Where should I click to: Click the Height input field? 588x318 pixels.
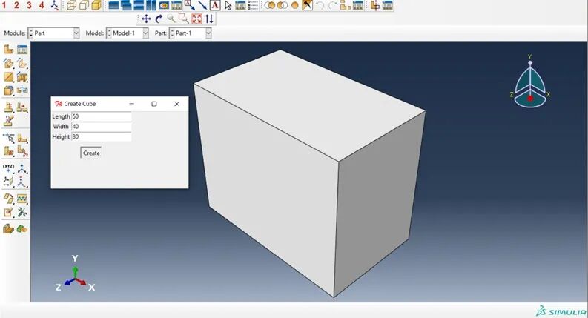click(101, 136)
